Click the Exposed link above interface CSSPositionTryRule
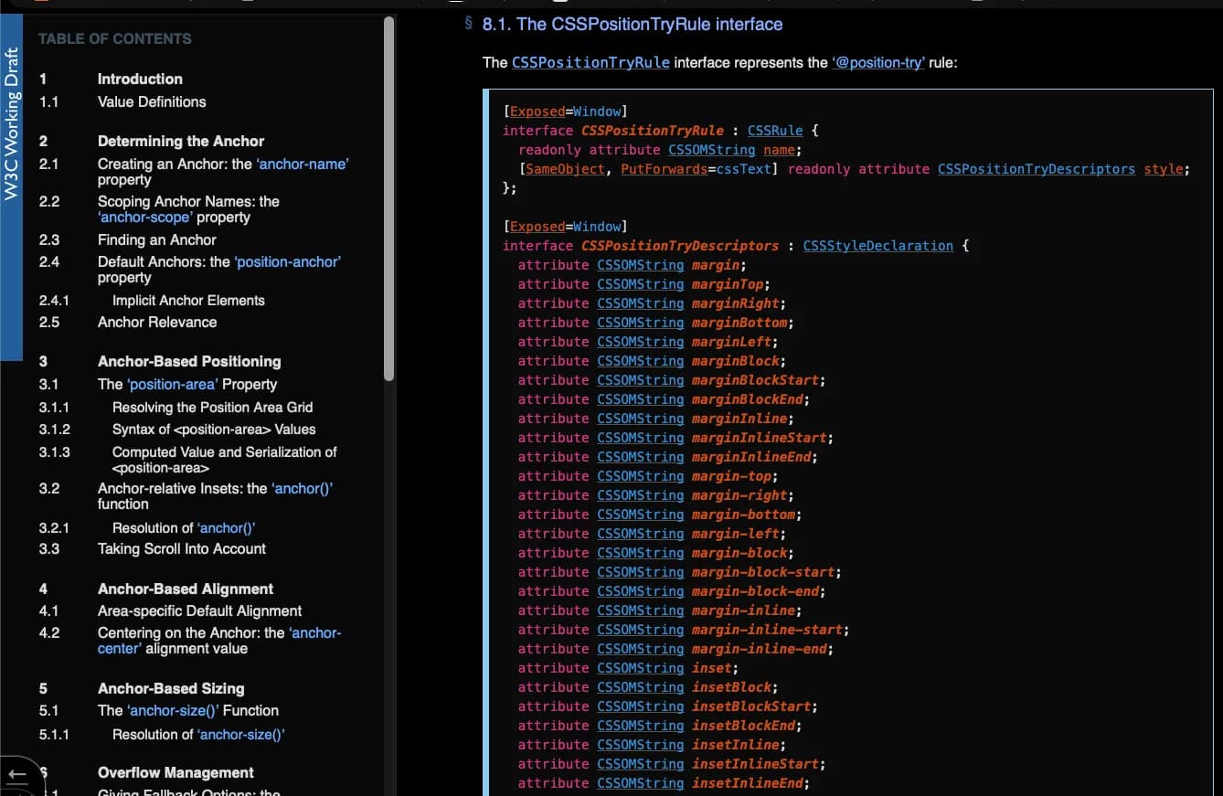The height and width of the screenshot is (796, 1223). pos(537,111)
